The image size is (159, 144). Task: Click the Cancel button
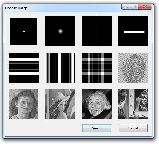tap(133, 128)
